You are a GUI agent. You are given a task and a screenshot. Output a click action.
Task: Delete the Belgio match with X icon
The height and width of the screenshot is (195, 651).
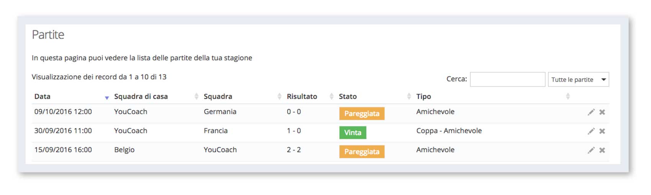point(602,150)
